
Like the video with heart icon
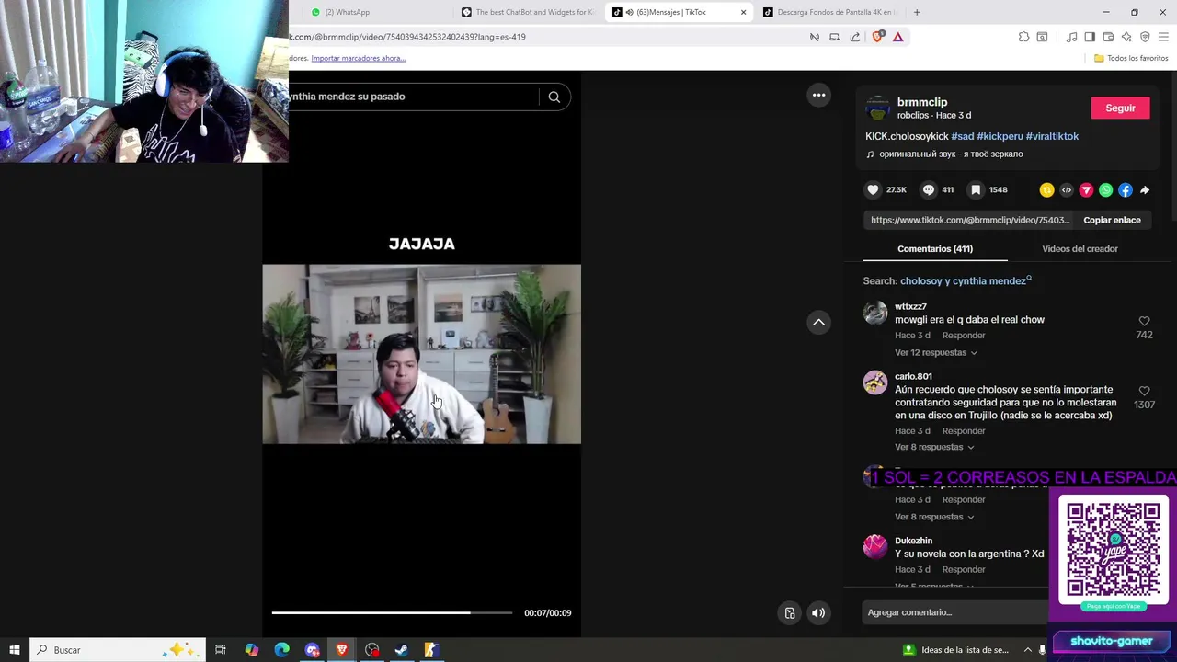pos(873,189)
